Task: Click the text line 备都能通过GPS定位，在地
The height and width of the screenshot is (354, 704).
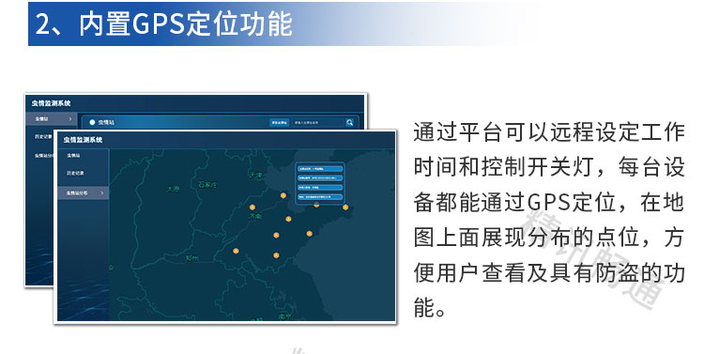Action: point(549,202)
